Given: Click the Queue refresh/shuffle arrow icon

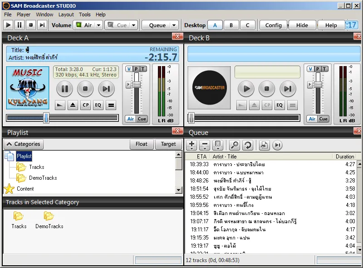Looking at the screenshot, I should click(248, 145).
